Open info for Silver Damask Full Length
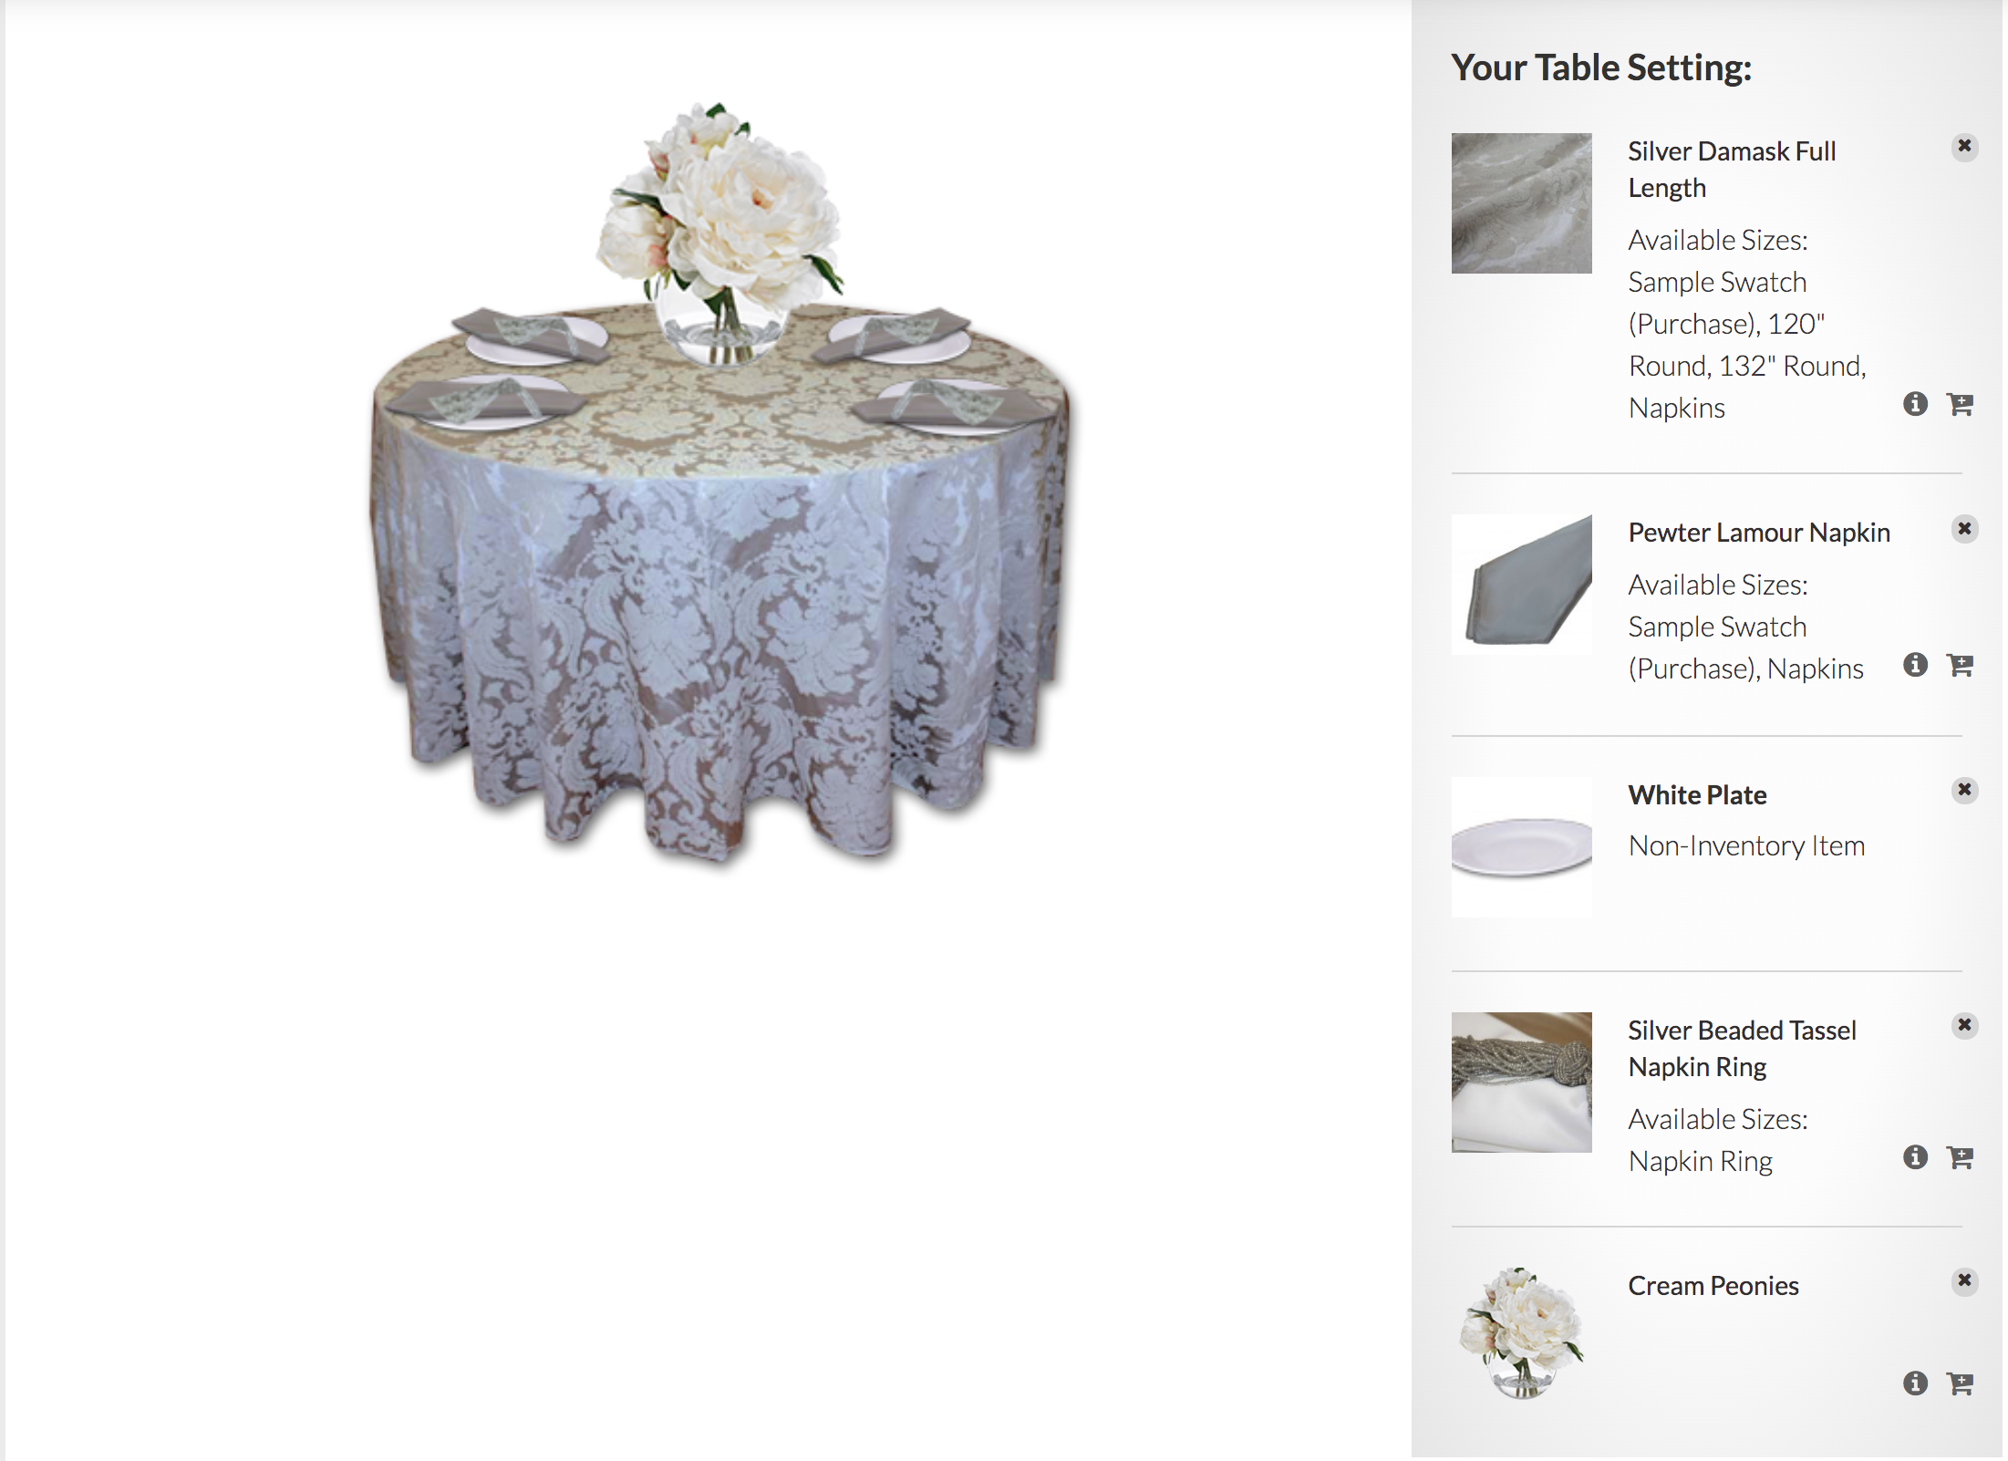The width and height of the screenshot is (2008, 1461). (1915, 404)
